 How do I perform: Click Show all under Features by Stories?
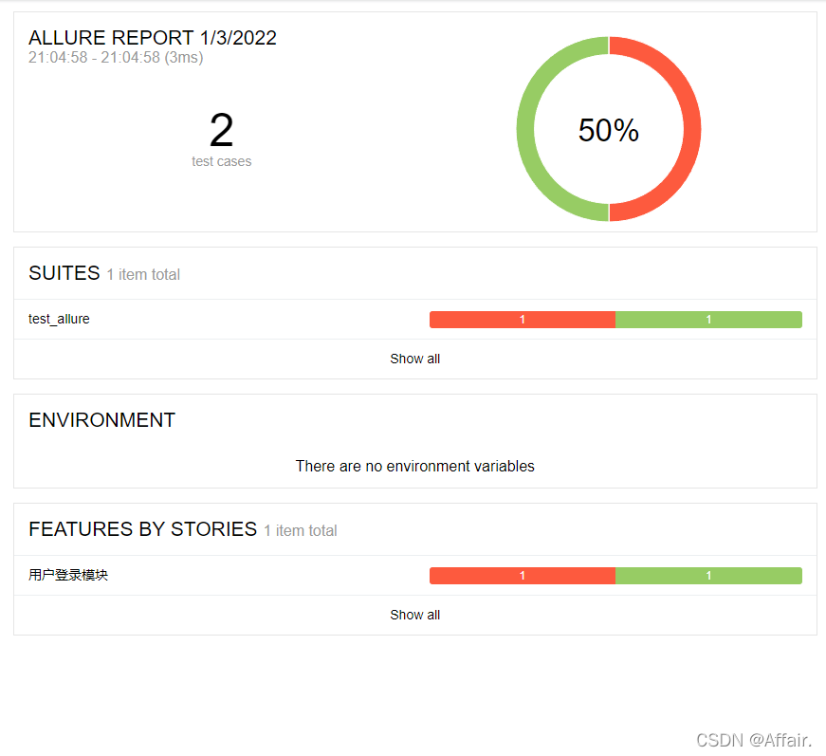point(414,615)
